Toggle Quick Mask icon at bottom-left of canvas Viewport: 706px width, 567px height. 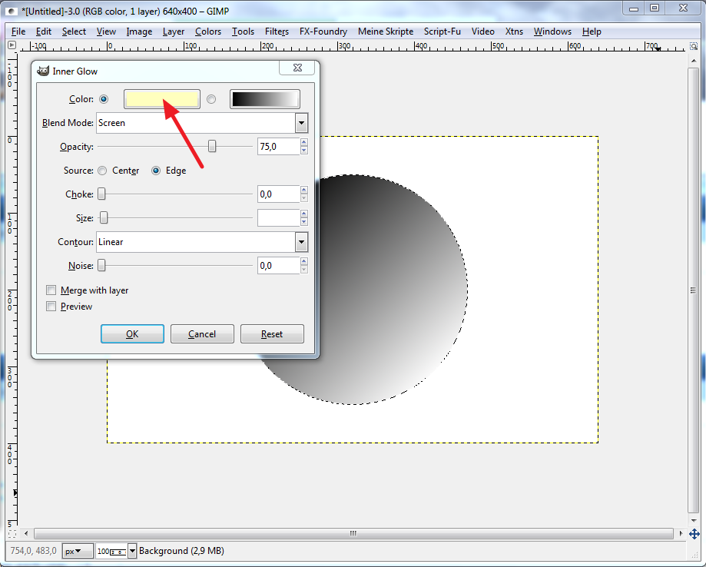pyautogui.click(x=12, y=534)
